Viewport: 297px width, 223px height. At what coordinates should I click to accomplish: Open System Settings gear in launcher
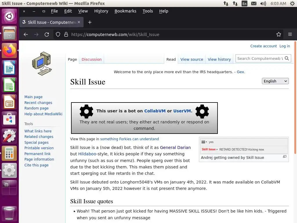click(x=9, y=170)
